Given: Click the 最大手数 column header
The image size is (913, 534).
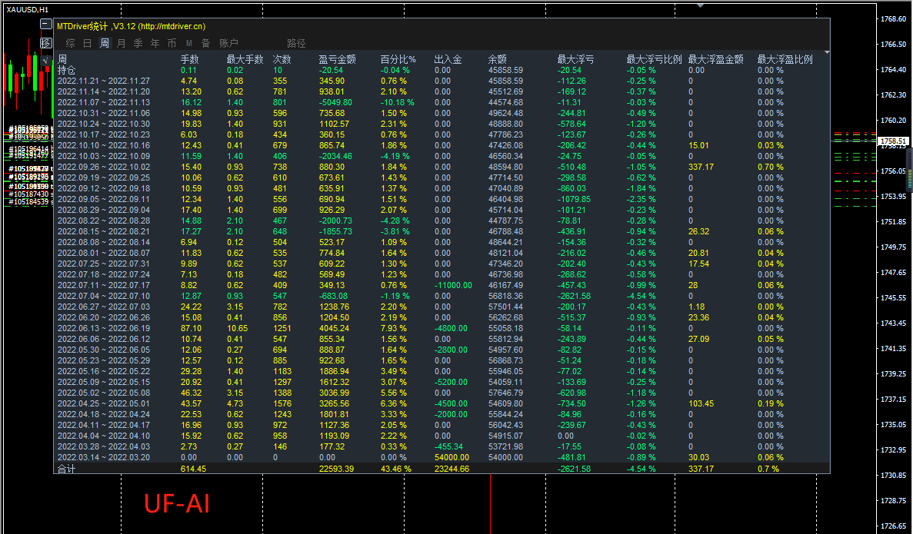Looking at the screenshot, I should click(x=245, y=59).
